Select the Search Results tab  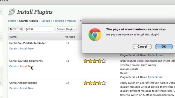(28, 21)
